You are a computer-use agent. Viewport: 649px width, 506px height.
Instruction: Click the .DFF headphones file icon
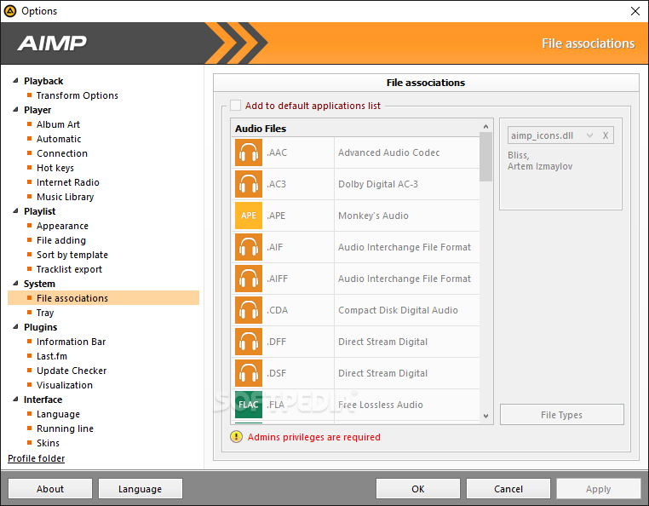[x=249, y=342]
